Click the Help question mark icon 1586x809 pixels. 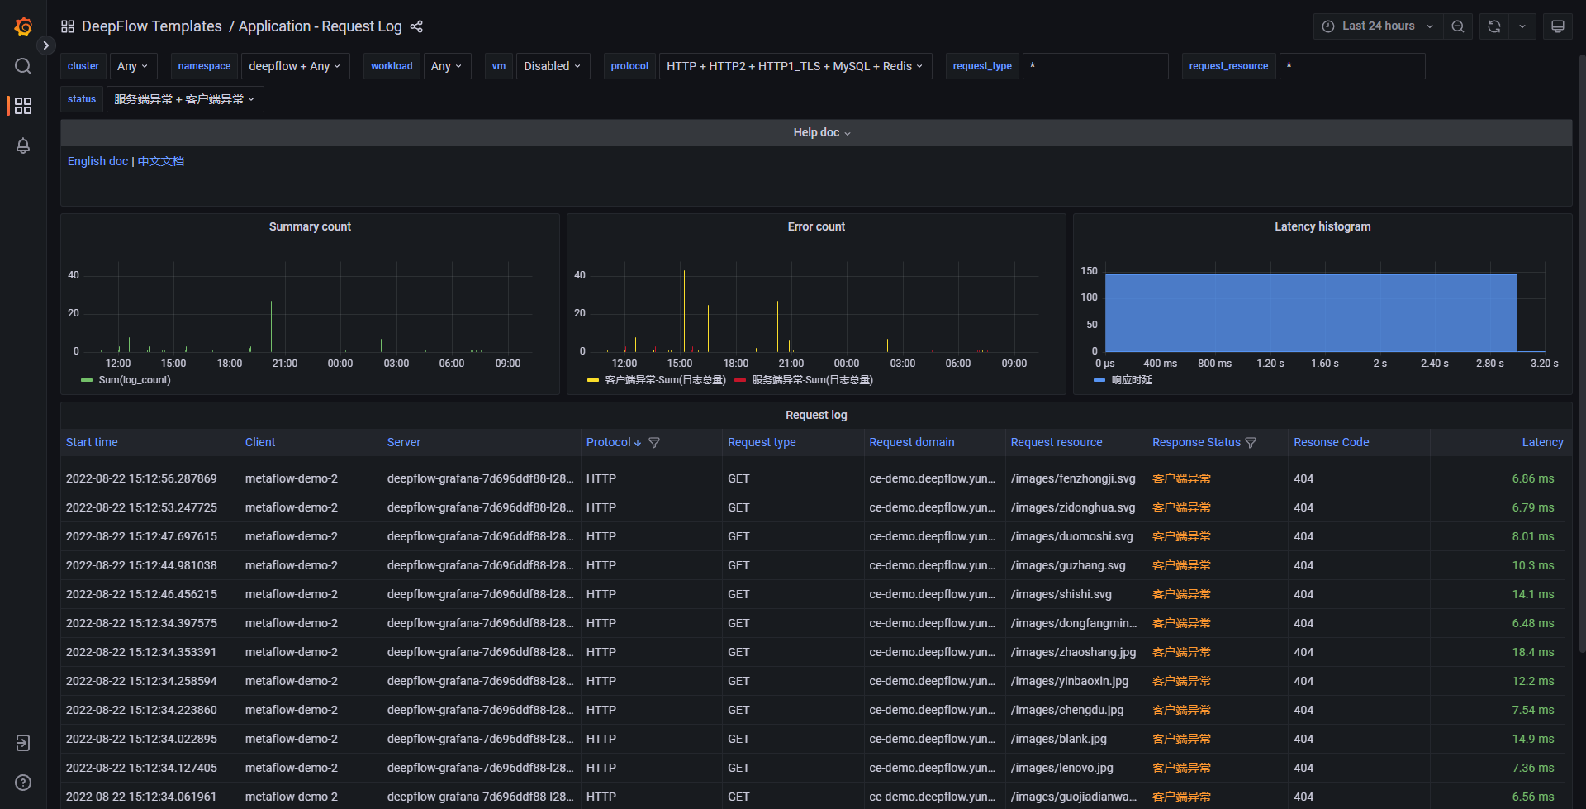point(23,783)
